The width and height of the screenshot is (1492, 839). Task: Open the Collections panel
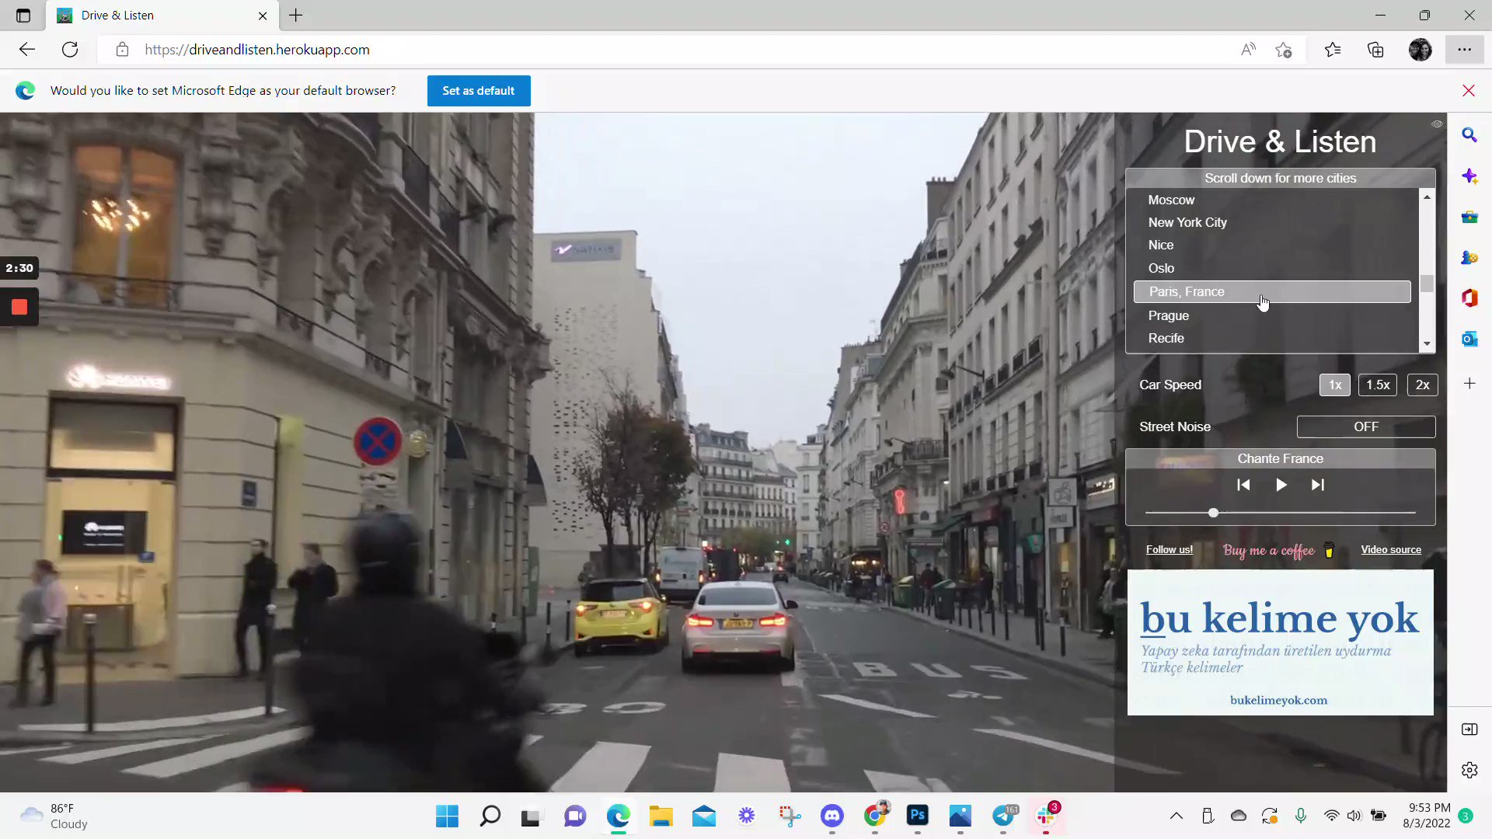1375,50
